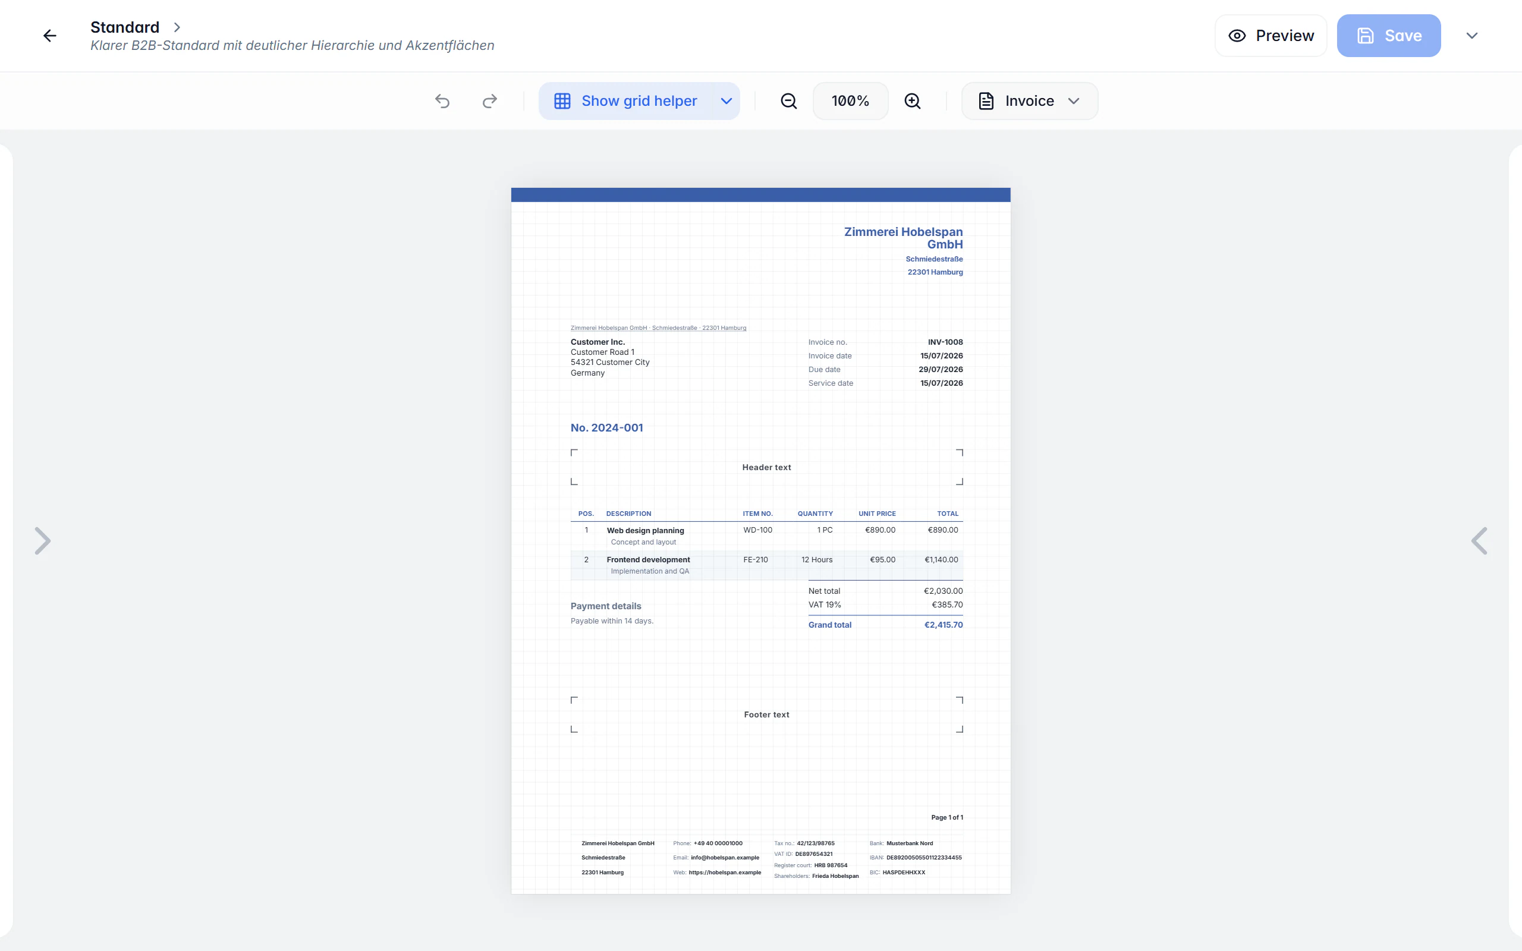The height and width of the screenshot is (951, 1522).
Task: Open the more options chevron beside Save
Action: [1471, 36]
